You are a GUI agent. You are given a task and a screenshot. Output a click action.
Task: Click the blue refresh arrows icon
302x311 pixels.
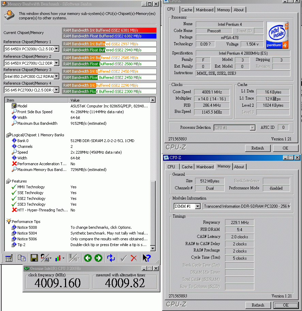click(x=111, y=258)
